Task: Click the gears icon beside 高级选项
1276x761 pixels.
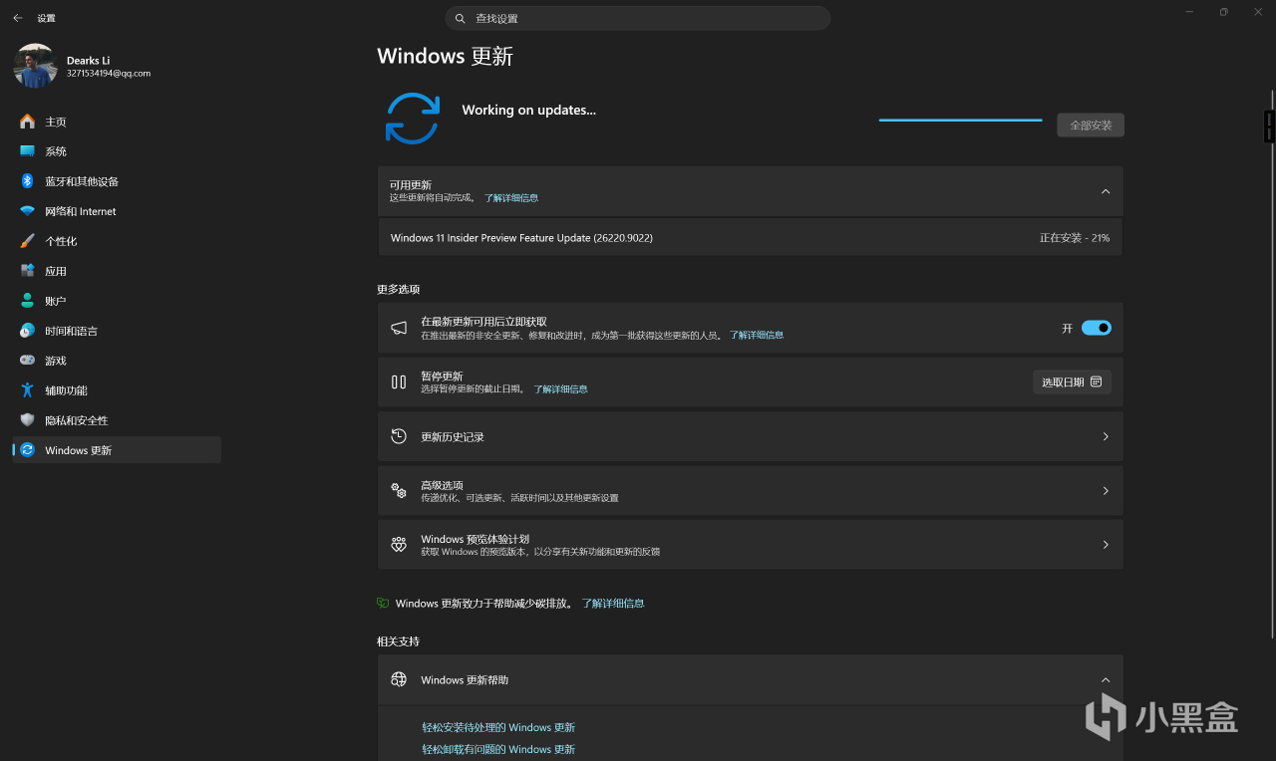Action: (399, 490)
